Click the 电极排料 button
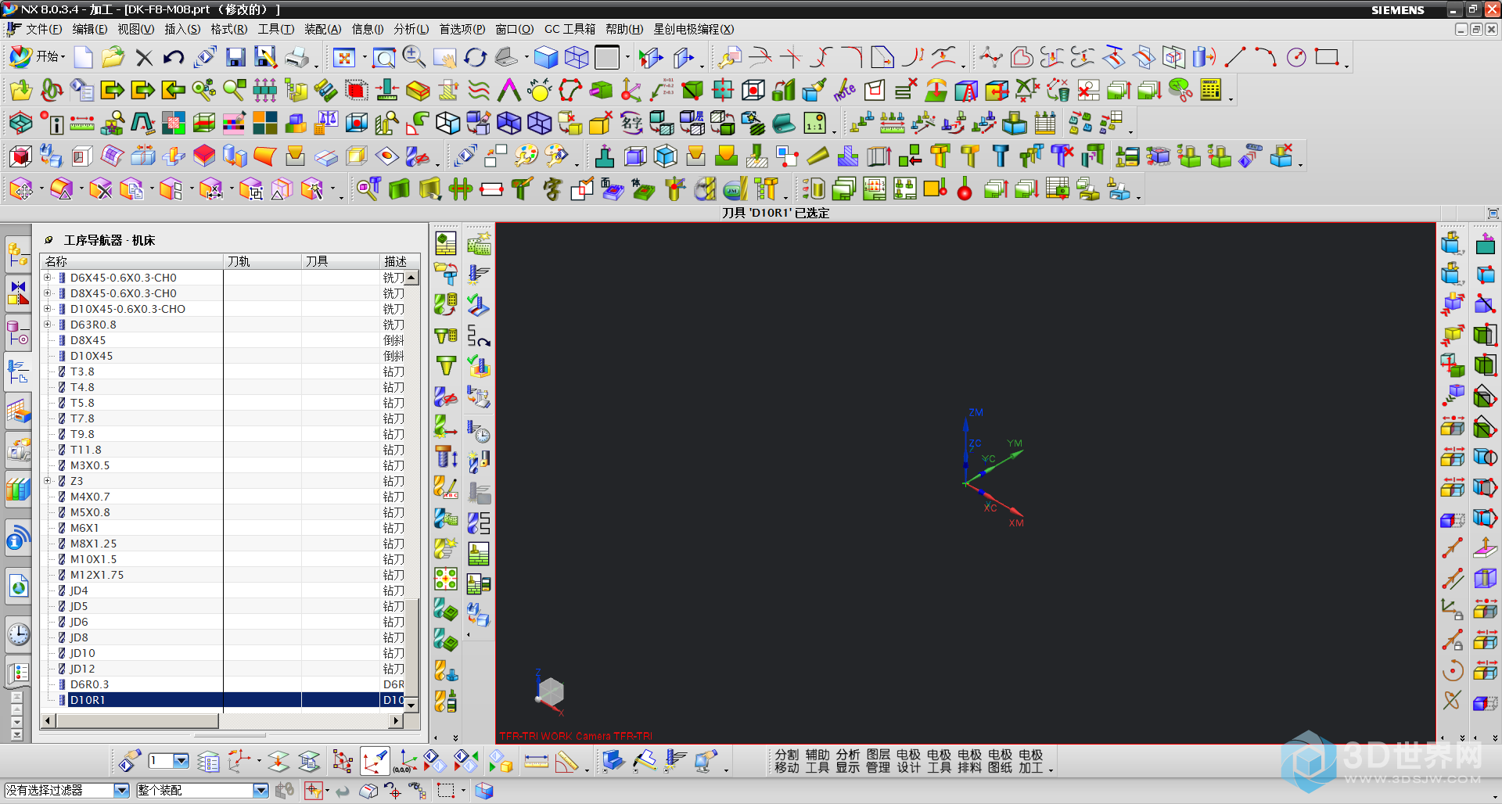 [x=970, y=761]
